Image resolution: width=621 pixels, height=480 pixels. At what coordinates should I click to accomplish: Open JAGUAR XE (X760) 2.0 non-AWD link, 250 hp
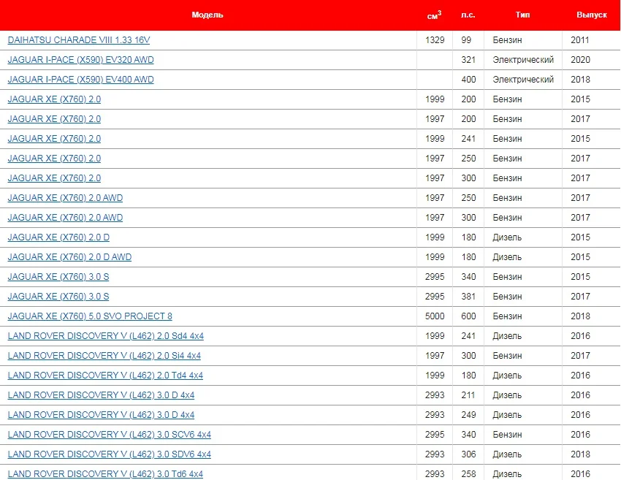(x=54, y=159)
